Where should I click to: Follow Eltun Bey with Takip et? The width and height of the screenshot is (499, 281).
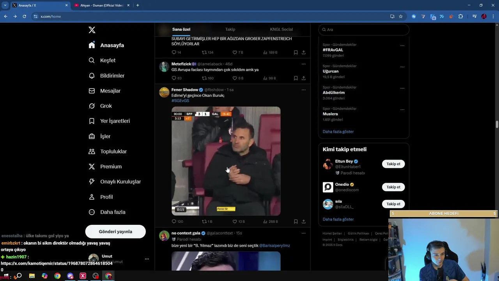pyautogui.click(x=393, y=164)
